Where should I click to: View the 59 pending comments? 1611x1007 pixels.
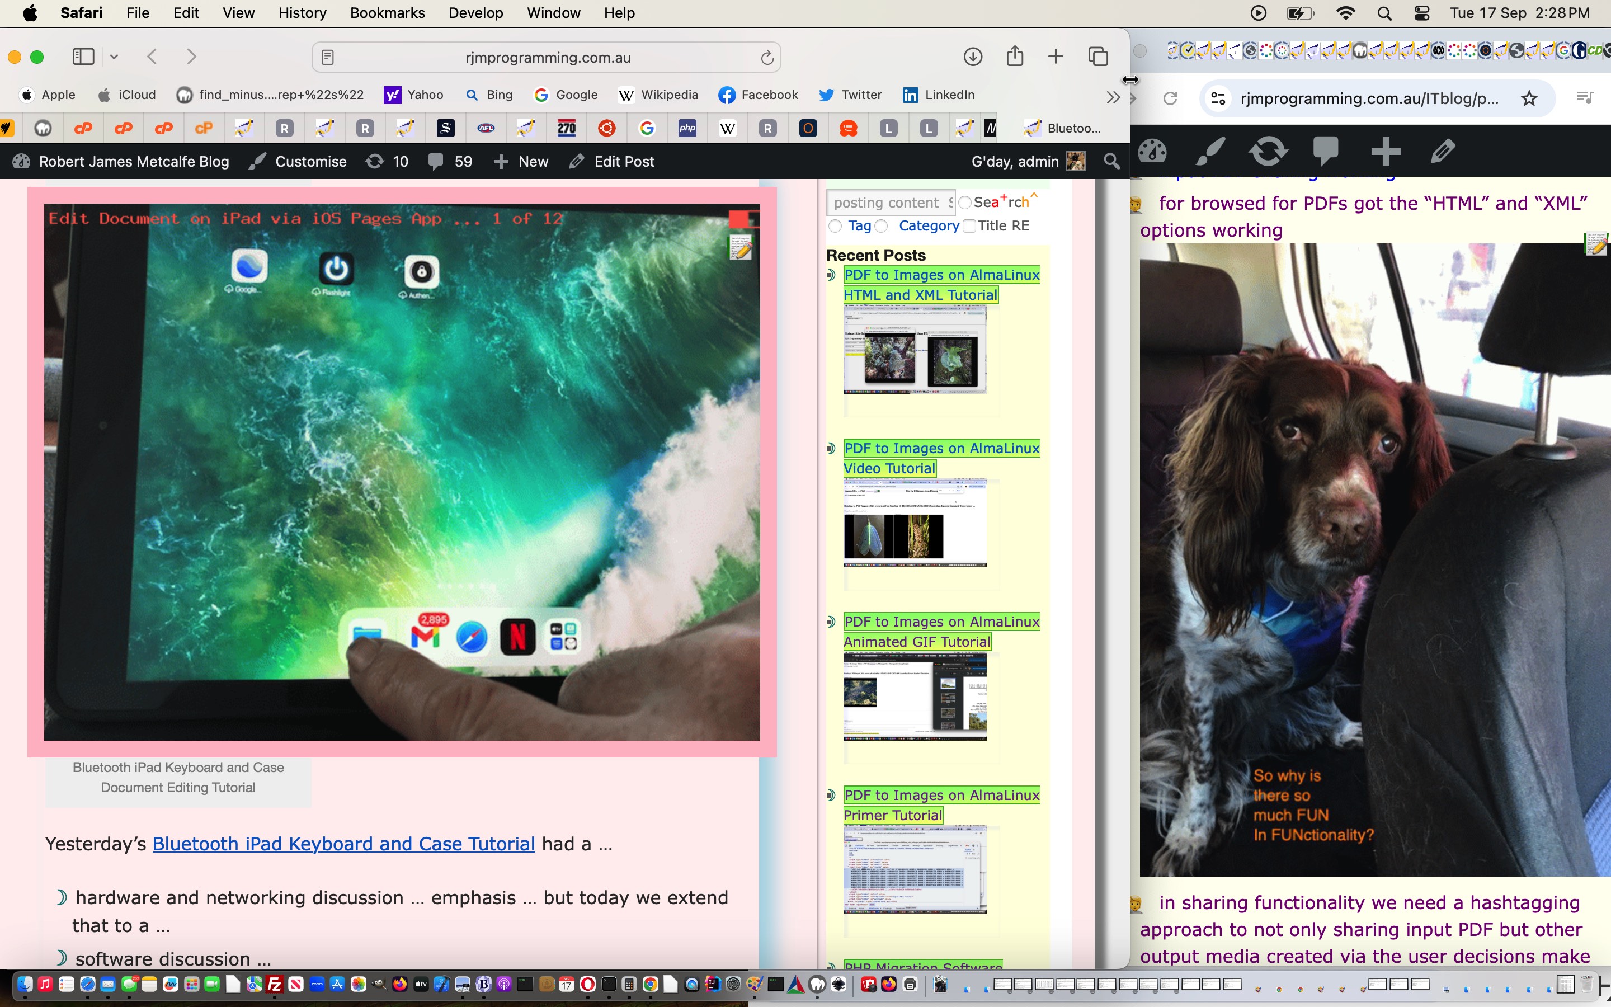click(x=450, y=161)
